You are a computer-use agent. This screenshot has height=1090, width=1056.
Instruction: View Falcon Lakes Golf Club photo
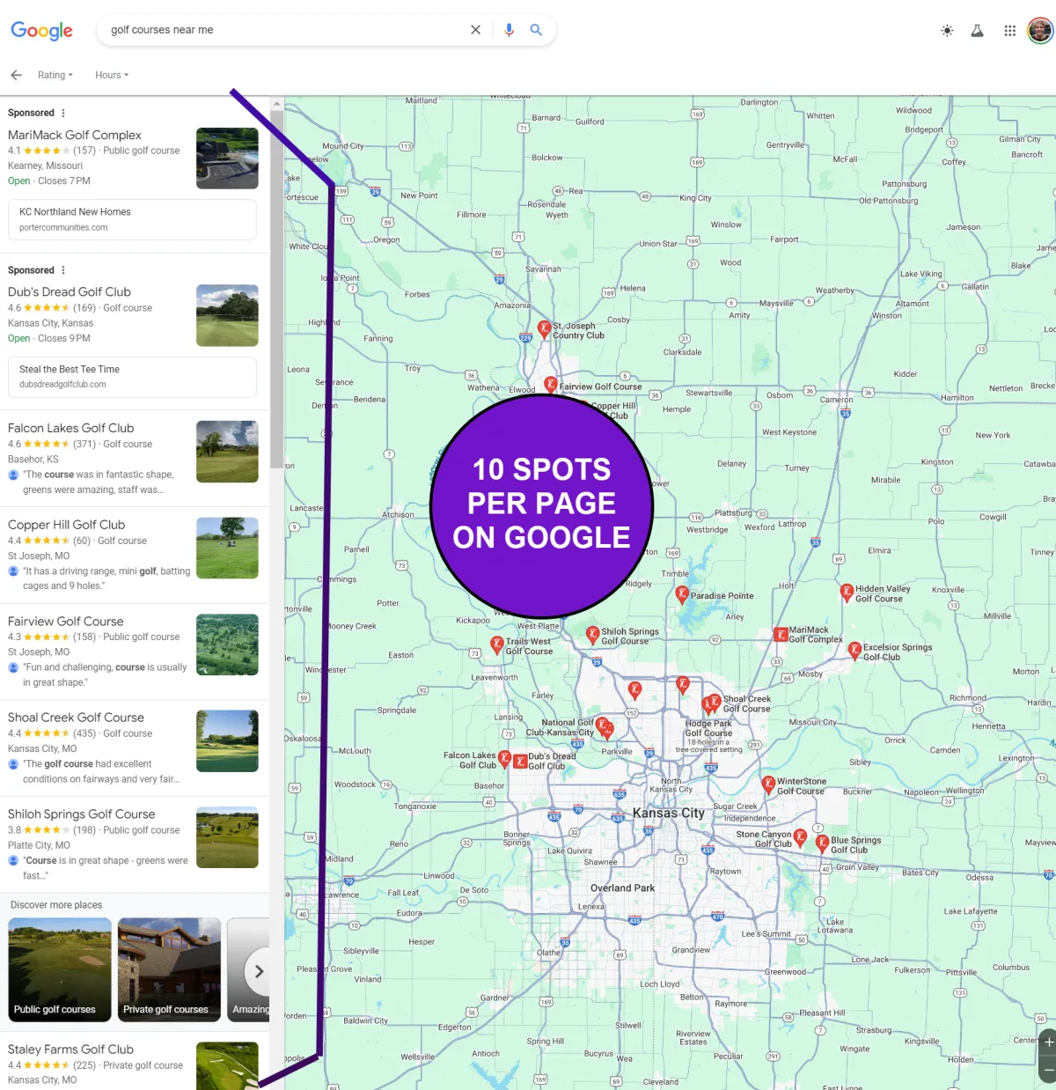tap(227, 452)
